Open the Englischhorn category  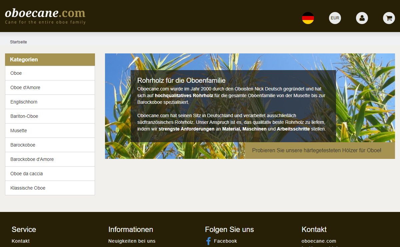50,102
